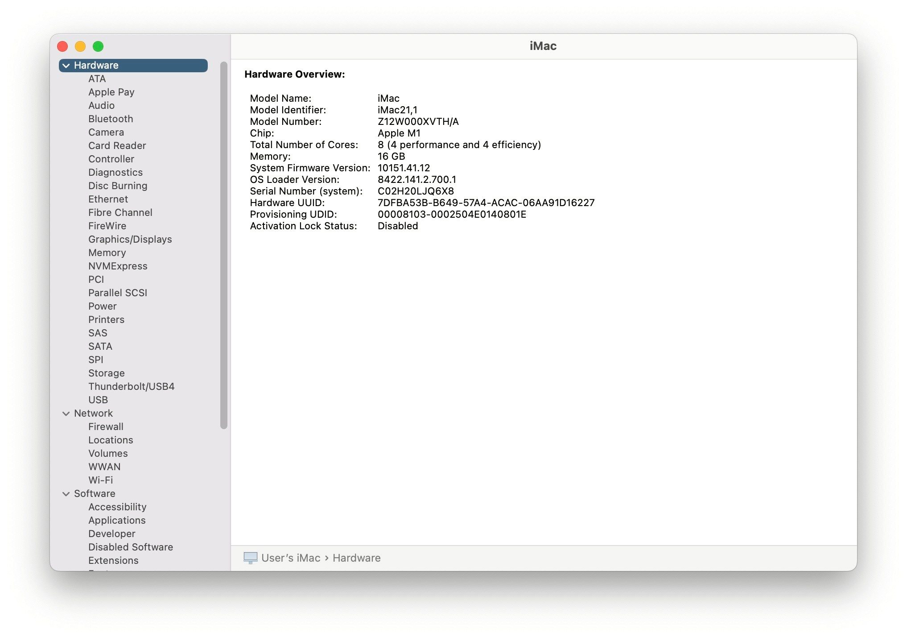Show Applications under the Software section
This screenshot has width=907, height=637.
point(117,520)
